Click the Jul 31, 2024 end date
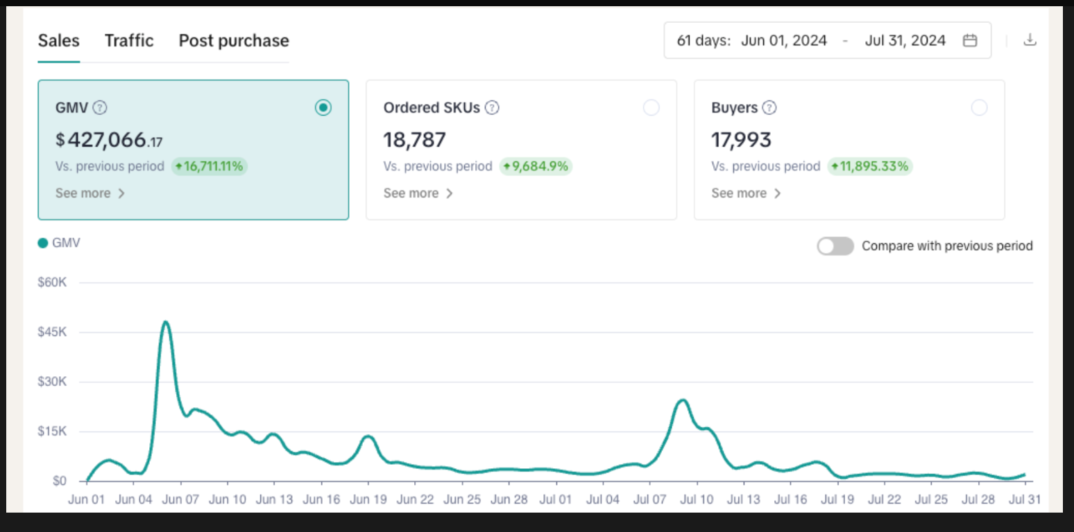The height and width of the screenshot is (532, 1074). 905,41
